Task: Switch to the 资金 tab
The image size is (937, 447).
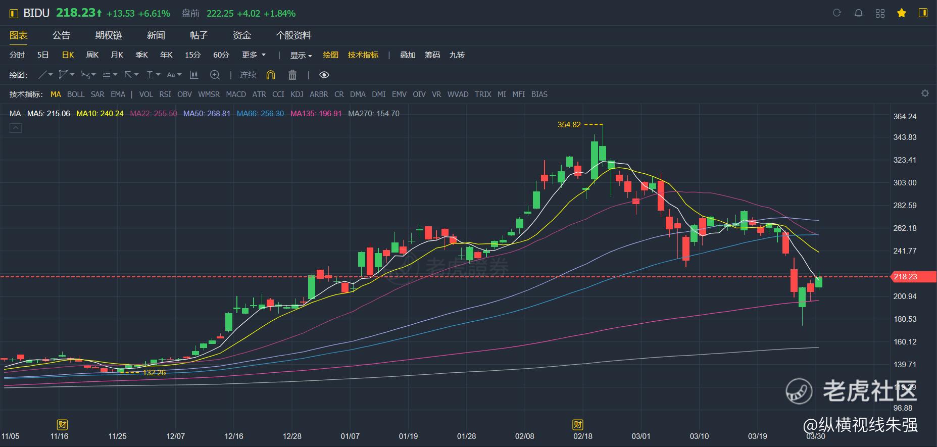Action: click(241, 35)
